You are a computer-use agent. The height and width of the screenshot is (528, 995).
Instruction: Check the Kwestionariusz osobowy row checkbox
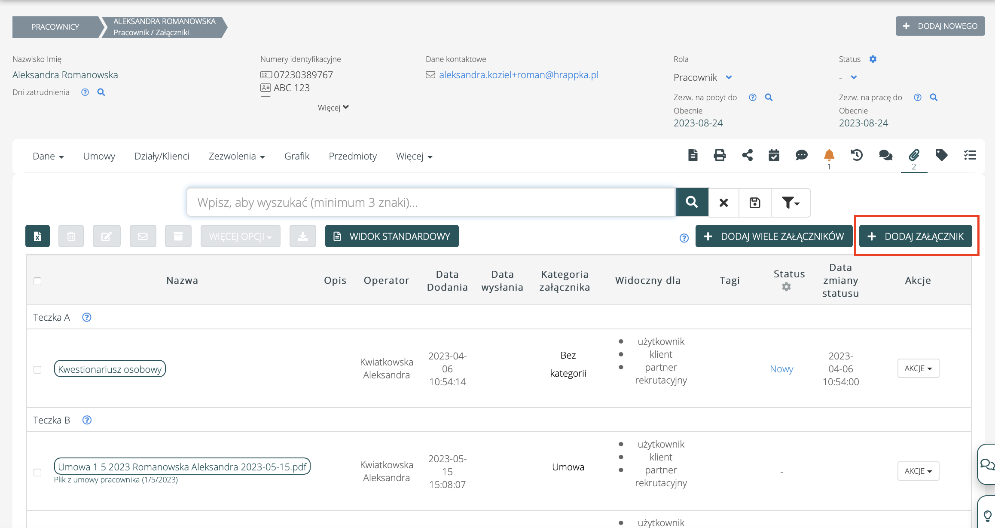tap(37, 370)
